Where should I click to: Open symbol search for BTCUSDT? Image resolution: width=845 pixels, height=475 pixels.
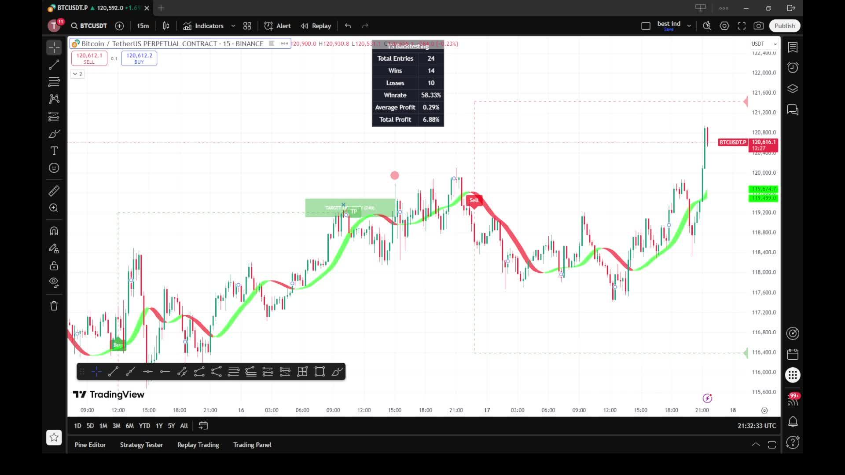click(89, 26)
